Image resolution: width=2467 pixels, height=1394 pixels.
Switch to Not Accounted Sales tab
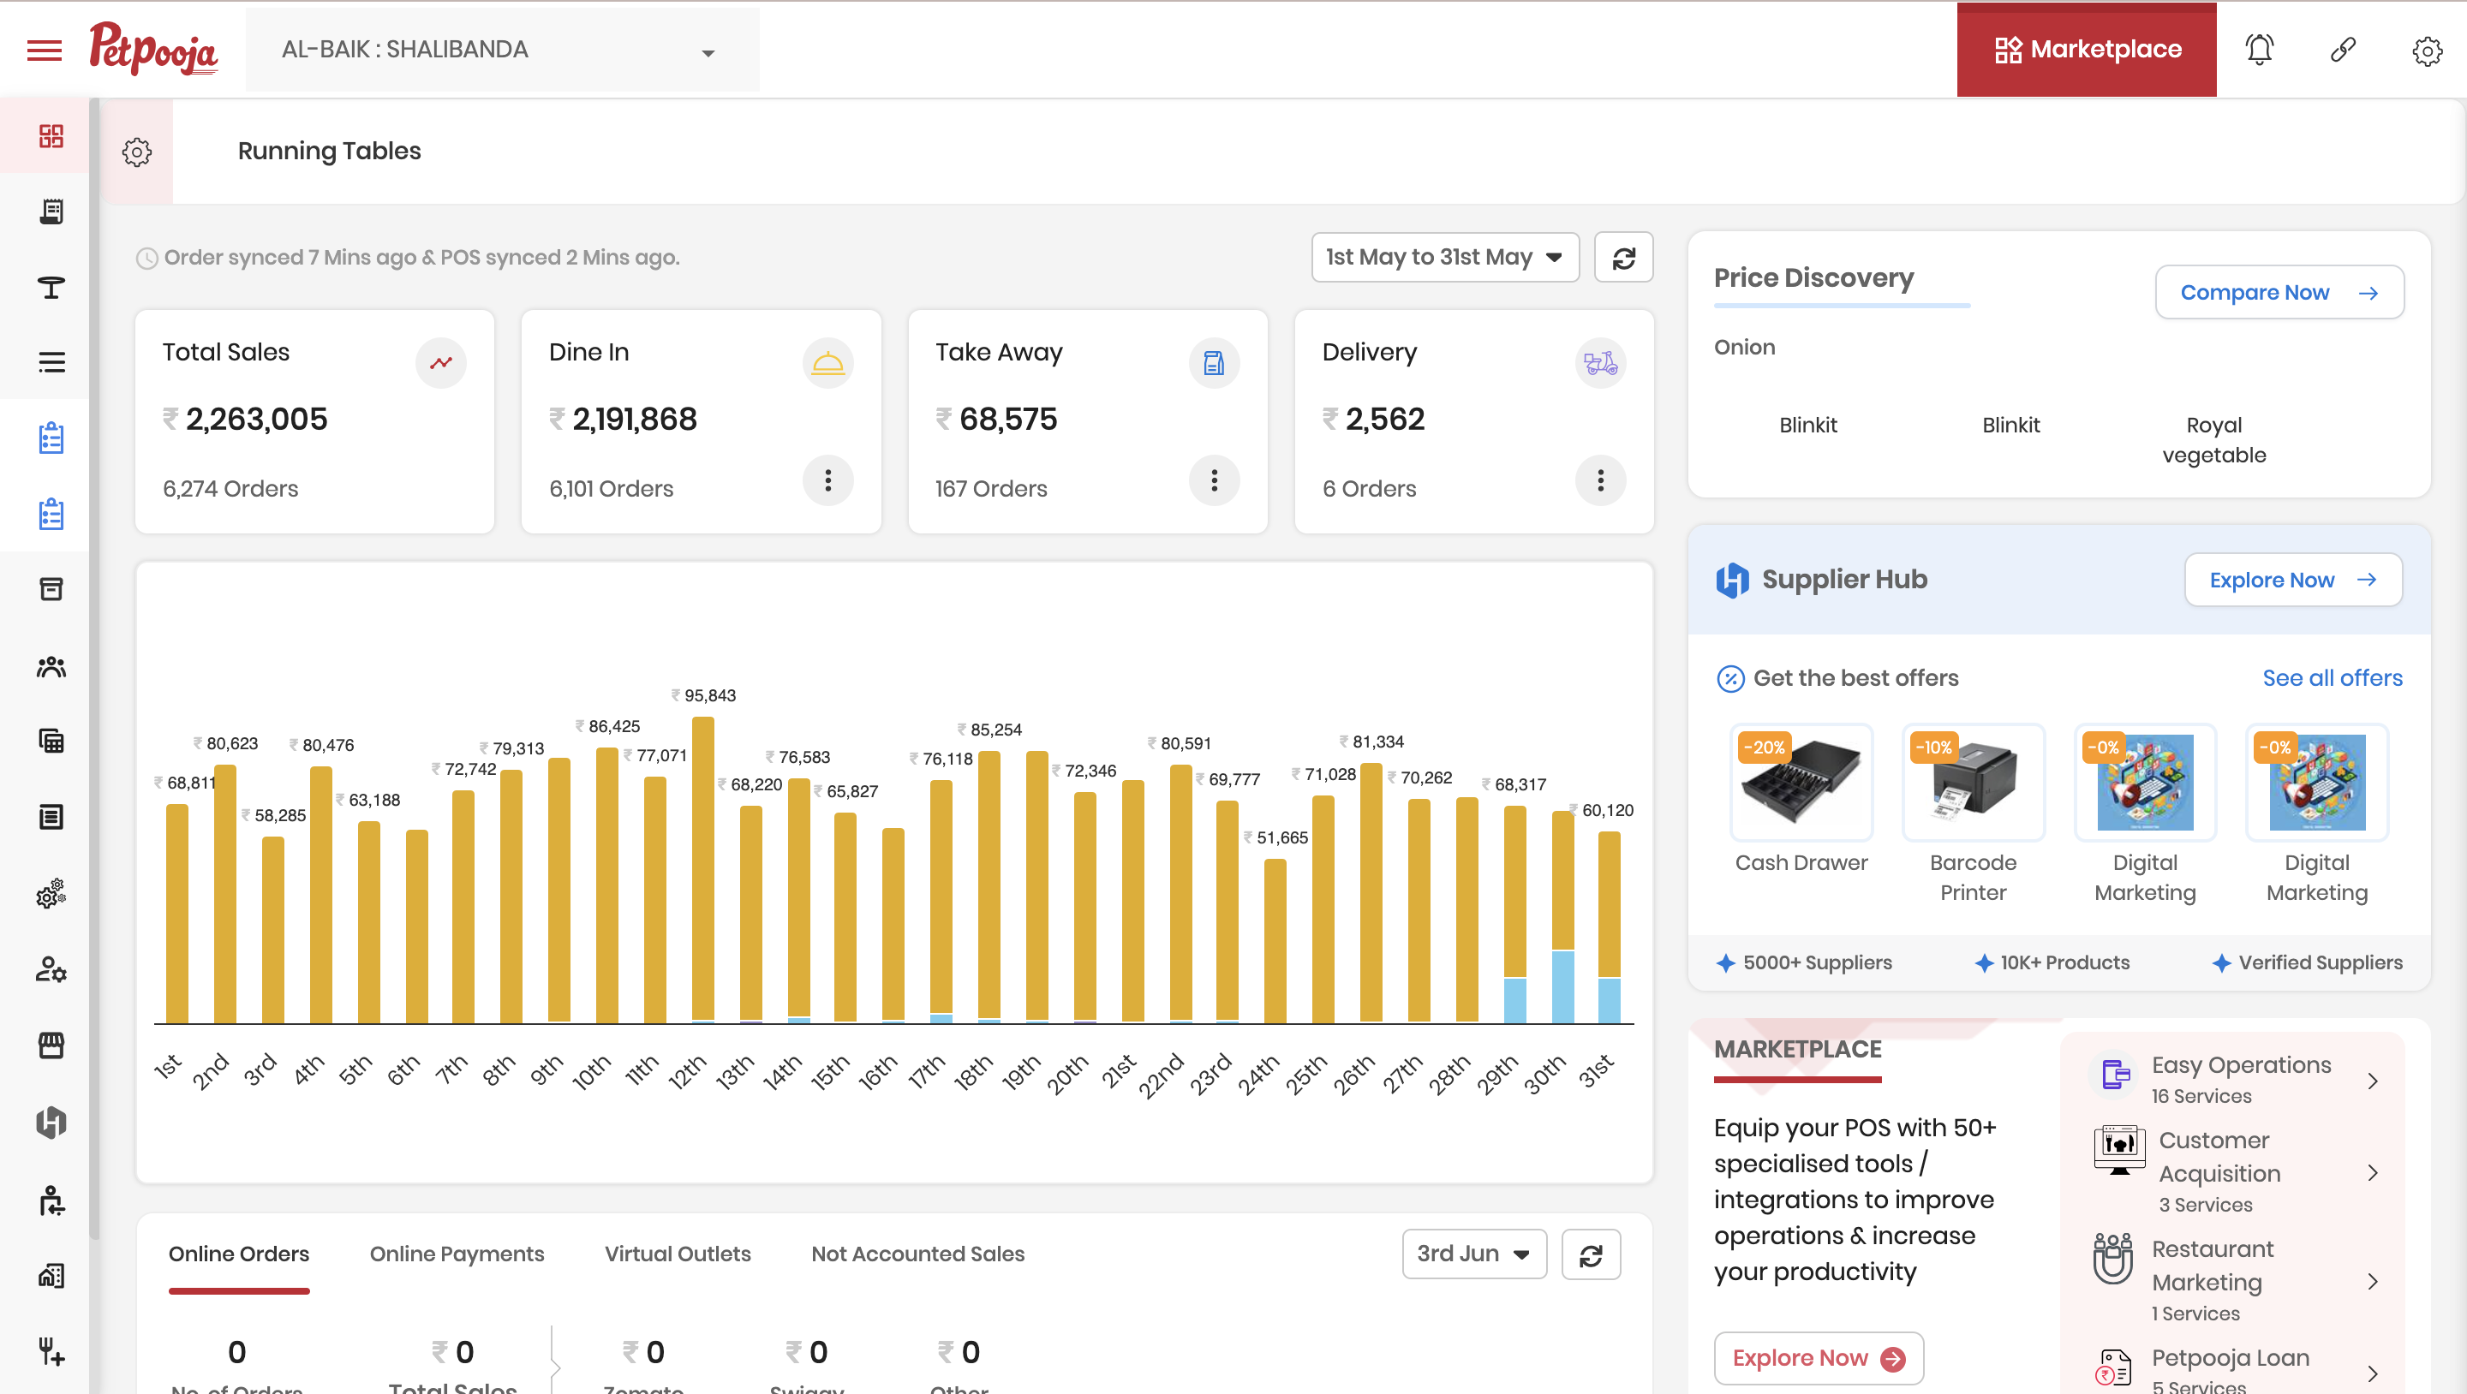[x=917, y=1254]
